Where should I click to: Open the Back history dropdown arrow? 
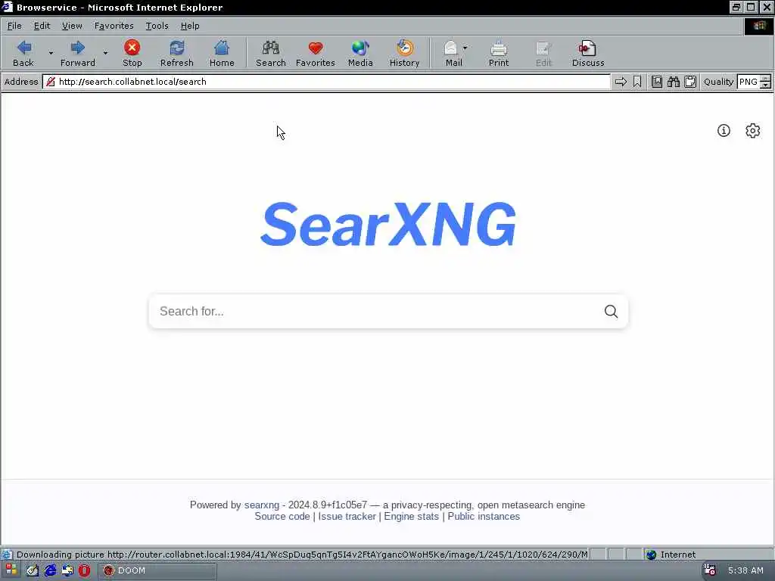(51, 53)
